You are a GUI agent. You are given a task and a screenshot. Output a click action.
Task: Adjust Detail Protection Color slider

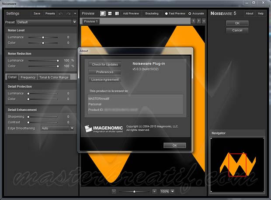tap(28, 99)
